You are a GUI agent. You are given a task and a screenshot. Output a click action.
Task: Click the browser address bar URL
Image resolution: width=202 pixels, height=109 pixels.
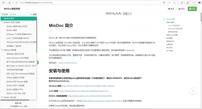tap(36, 3)
